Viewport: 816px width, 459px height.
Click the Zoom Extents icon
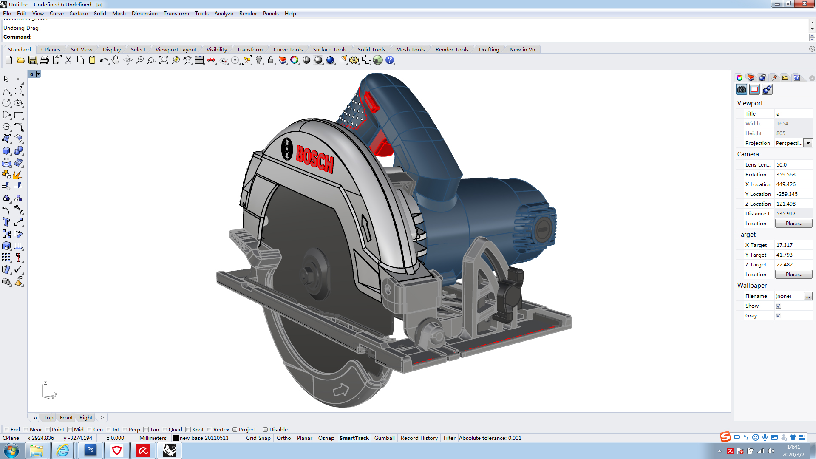click(x=164, y=60)
